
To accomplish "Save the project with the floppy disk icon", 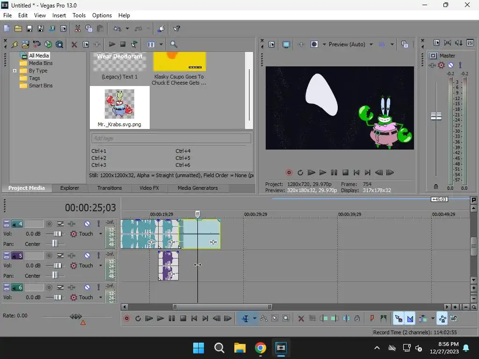I will pyautogui.click(x=29, y=29).
